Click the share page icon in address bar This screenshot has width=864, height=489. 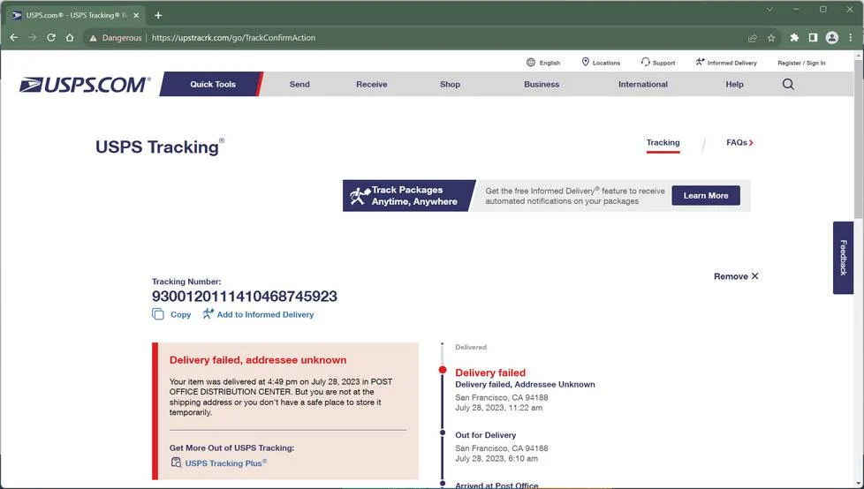click(x=752, y=38)
